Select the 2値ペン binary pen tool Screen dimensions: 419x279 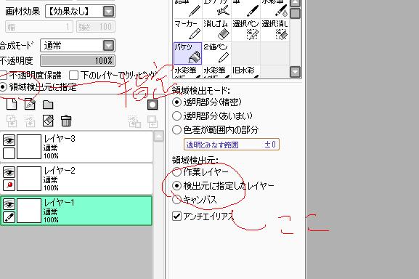(216, 53)
